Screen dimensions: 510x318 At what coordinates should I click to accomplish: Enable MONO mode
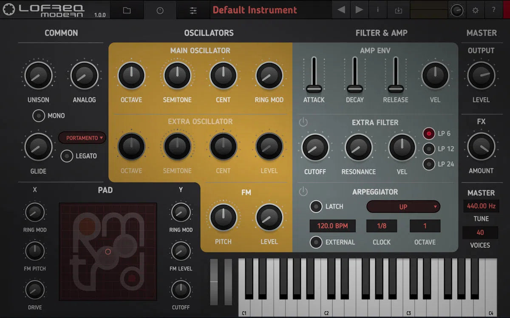click(x=38, y=115)
